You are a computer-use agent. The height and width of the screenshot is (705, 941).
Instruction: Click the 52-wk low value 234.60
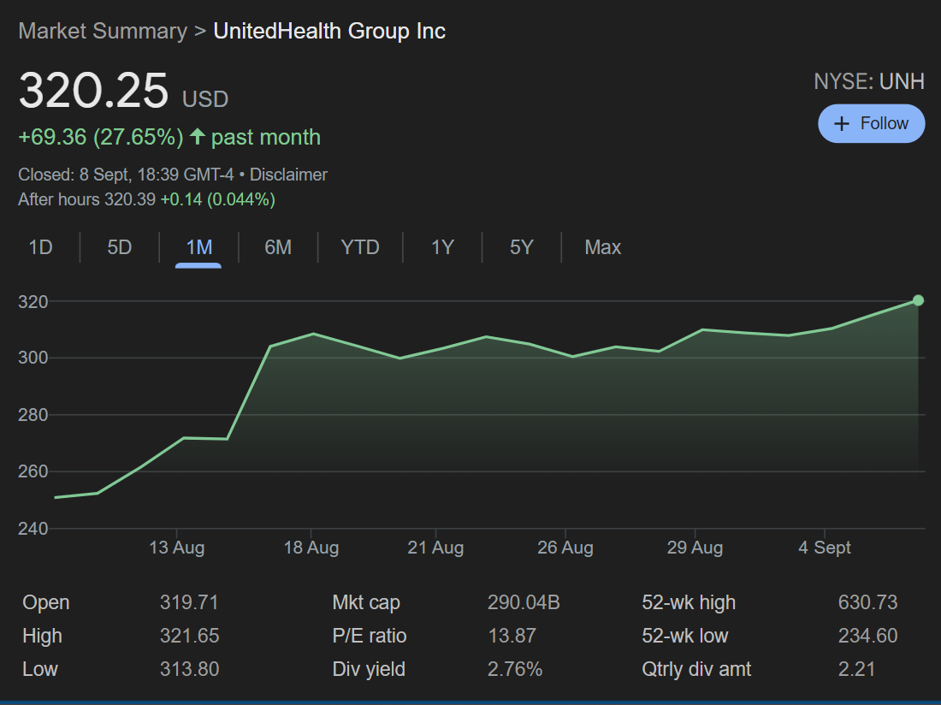coord(867,636)
